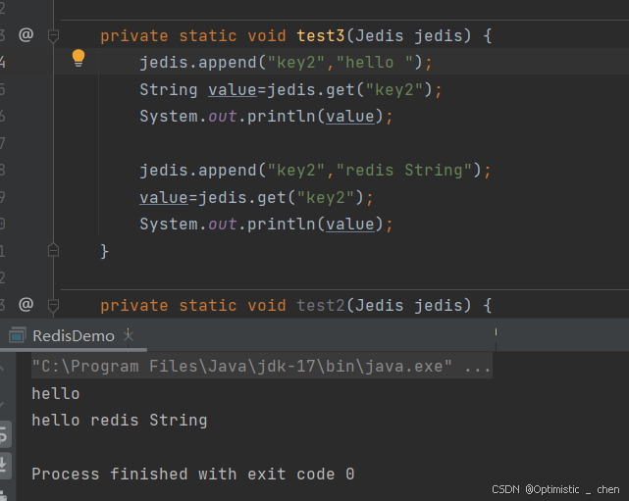Image resolution: width=629 pixels, height=501 pixels.
Task: Click the console output line 'hello redis String'
Action: (119, 421)
